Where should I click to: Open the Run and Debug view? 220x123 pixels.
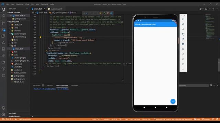pos(3,29)
